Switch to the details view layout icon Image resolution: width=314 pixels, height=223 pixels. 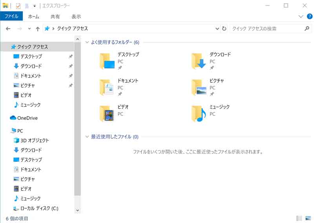299,218
